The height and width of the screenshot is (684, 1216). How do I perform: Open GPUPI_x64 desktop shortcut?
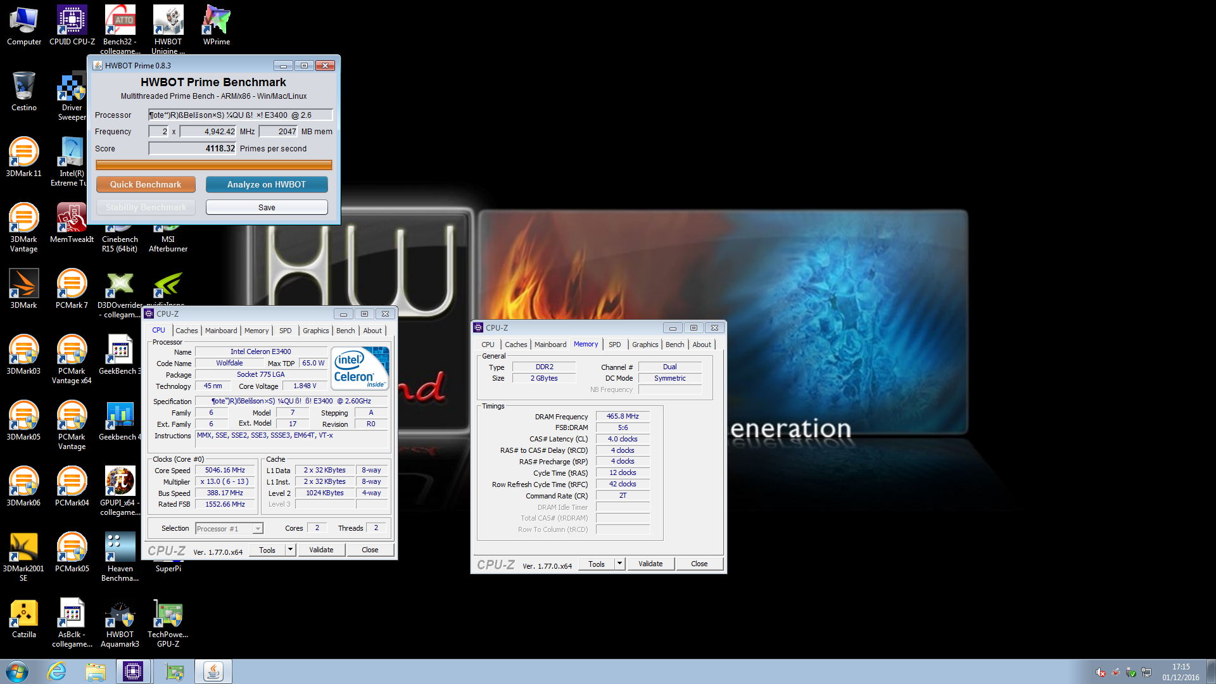coord(120,490)
